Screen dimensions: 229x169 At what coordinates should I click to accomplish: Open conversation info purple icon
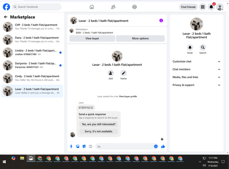[161, 21]
